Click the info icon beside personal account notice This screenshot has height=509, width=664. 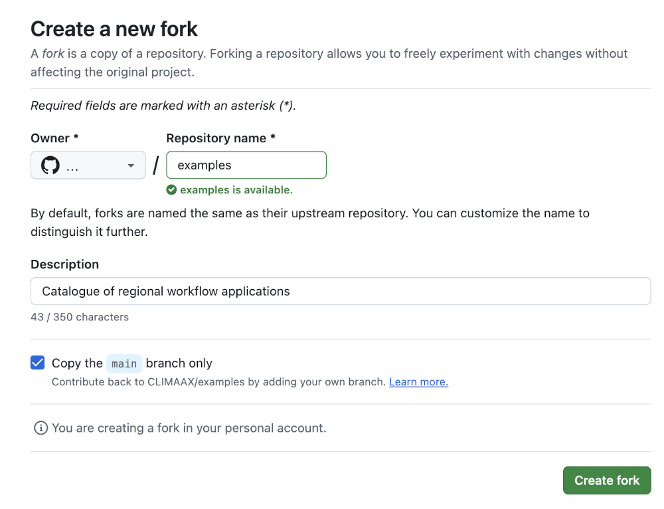coord(41,428)
